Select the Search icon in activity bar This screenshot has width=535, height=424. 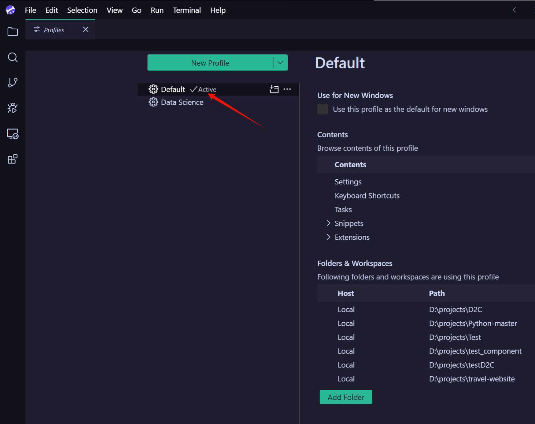(13, 57)
